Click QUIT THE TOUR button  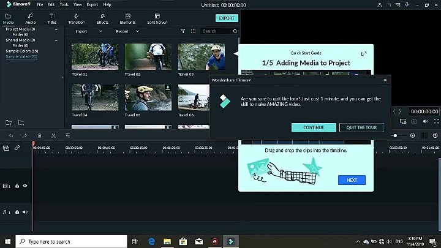pos(361,127)
